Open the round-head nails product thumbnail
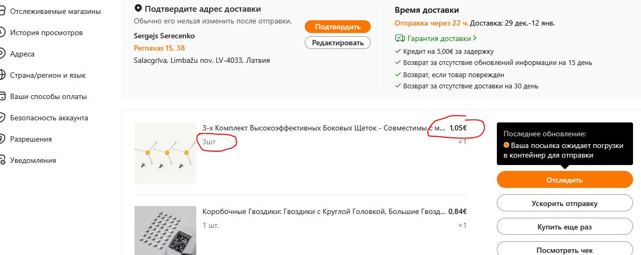This screenshot has width=641, height=255. (165, 230)
